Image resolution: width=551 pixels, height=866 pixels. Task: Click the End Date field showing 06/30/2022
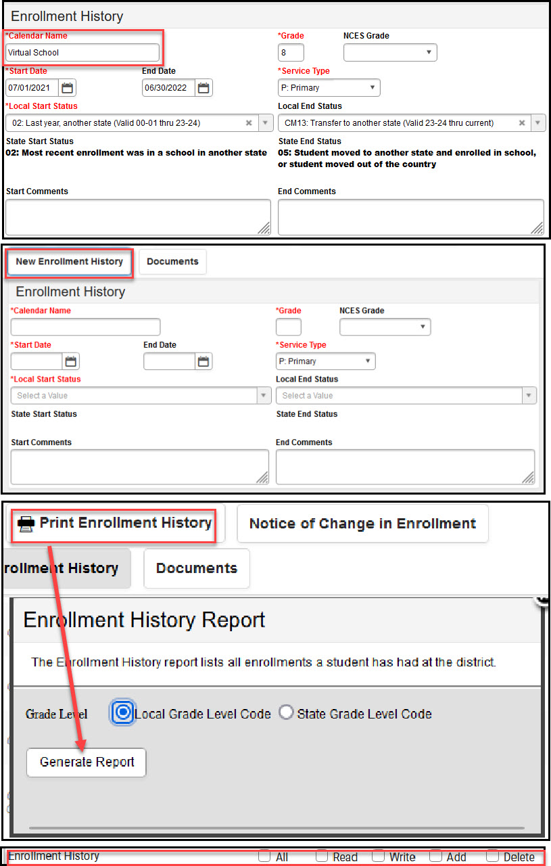[169, 88]
